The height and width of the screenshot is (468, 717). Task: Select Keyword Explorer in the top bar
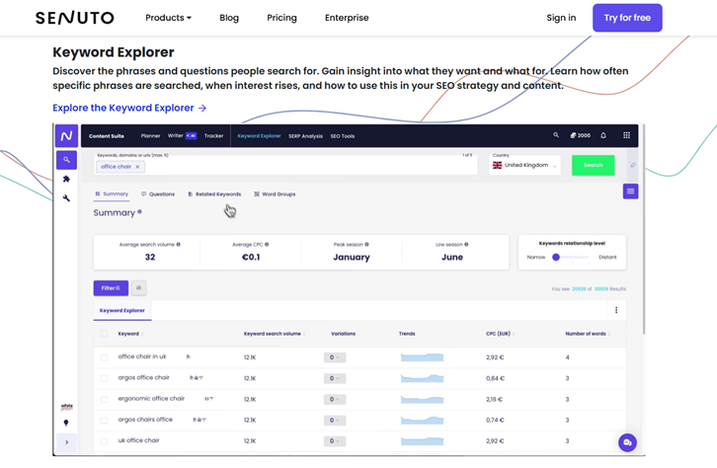(260, 135)
